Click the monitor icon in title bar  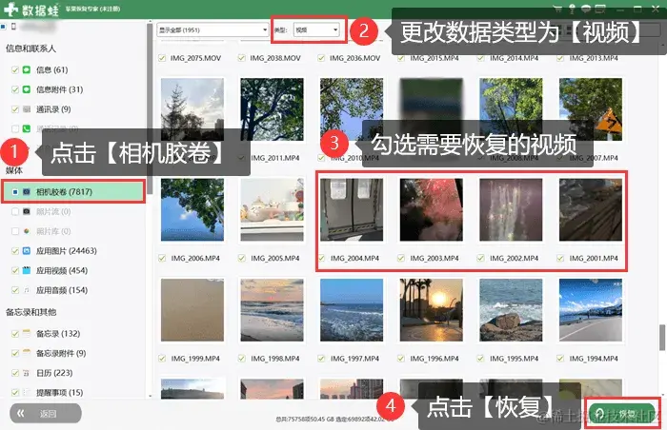(600, 9)
